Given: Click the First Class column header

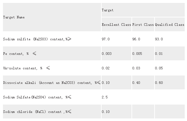Looking at the screenshot, I should coord(143,25).
